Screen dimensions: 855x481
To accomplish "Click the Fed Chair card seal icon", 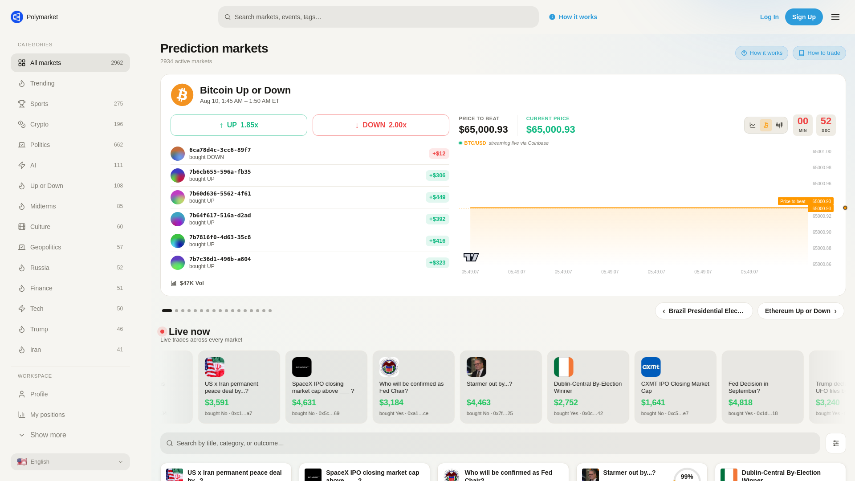I will [x=389, y=367].
